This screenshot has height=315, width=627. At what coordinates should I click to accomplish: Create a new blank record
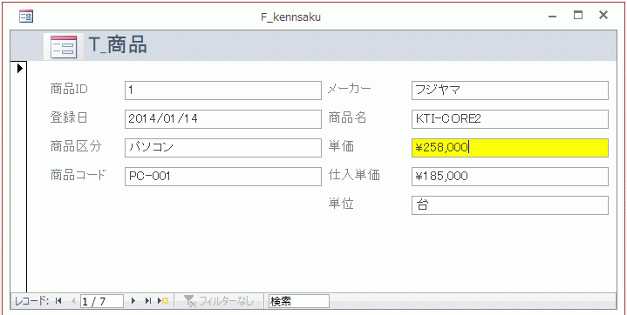[x=163, y=301]
